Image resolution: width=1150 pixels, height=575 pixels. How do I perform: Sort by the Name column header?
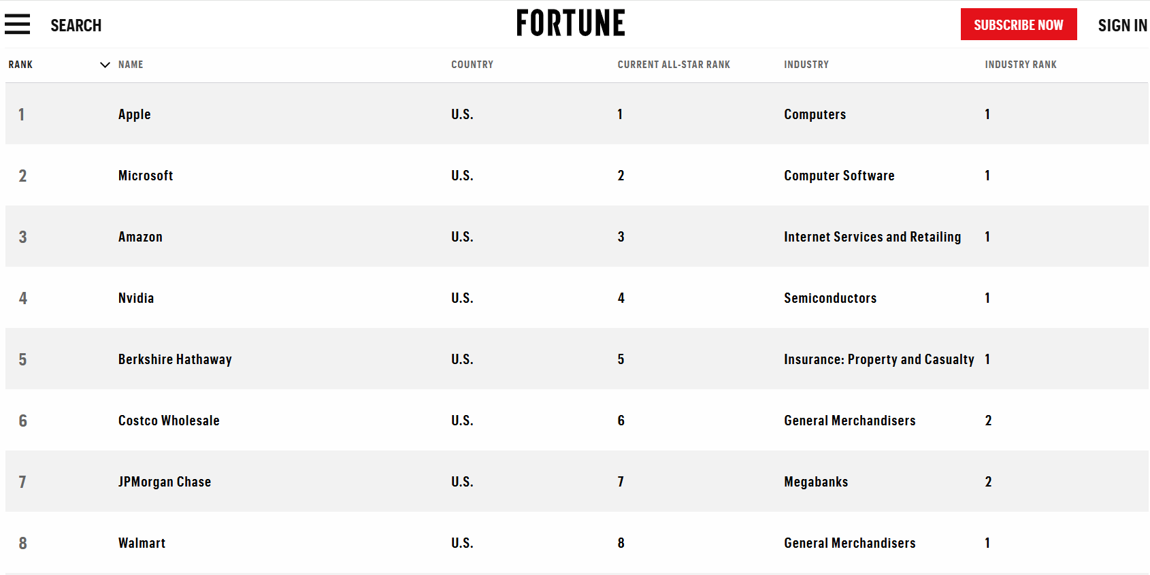click(x=131, y=65)
